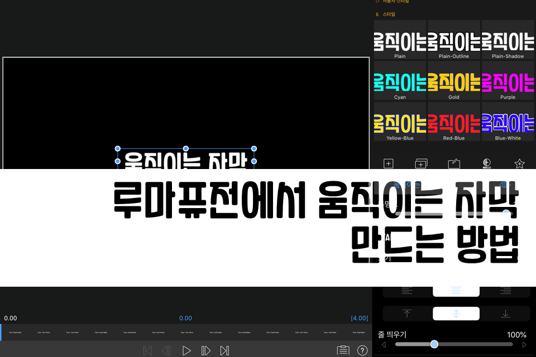Choose the Cyan title style
The width and height of the screenshot is (536, 357).
coord(400,81)
